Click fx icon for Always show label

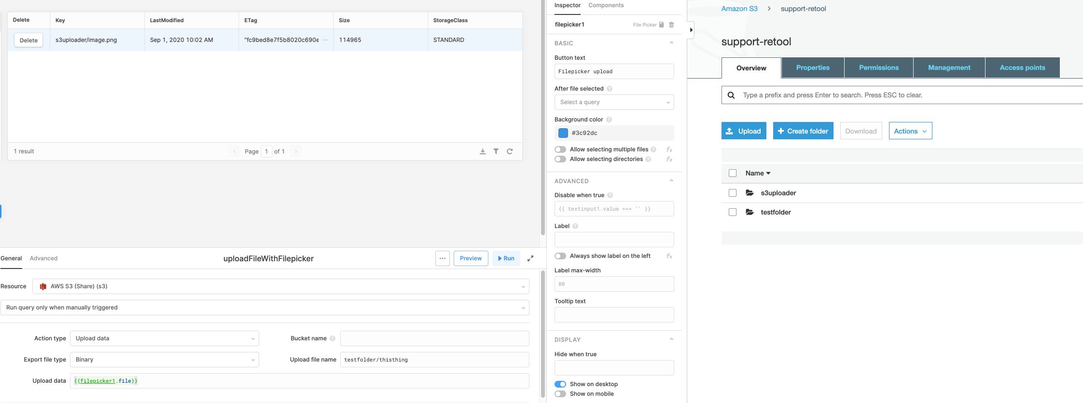point(669,256)
